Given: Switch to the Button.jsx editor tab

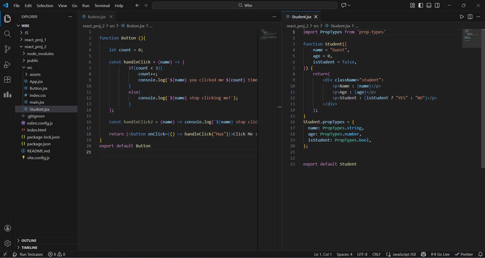Looking at the screenshot, I should coord(97,17).
